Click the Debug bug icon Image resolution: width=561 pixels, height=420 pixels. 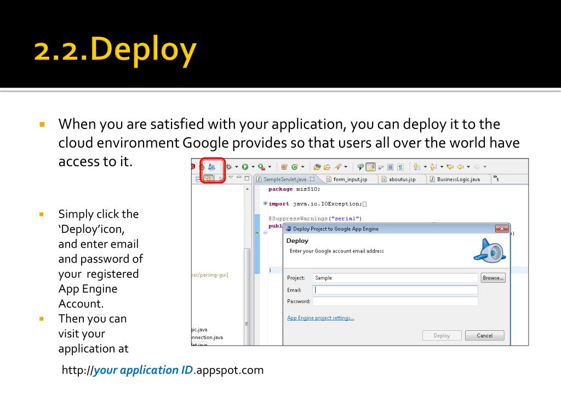click(228, 167)
